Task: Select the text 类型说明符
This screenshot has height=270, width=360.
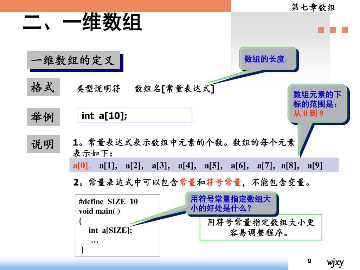Action: pyautogui.click(x=98, y=88)
